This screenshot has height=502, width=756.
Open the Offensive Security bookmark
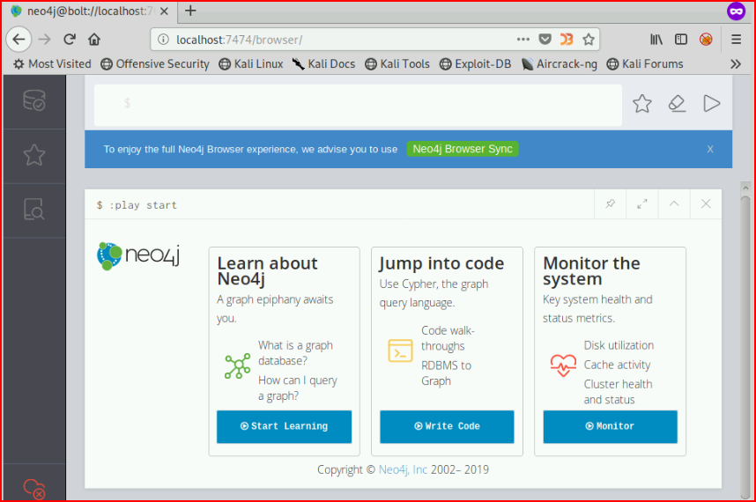pyautogui.click(x=155, y=64)
